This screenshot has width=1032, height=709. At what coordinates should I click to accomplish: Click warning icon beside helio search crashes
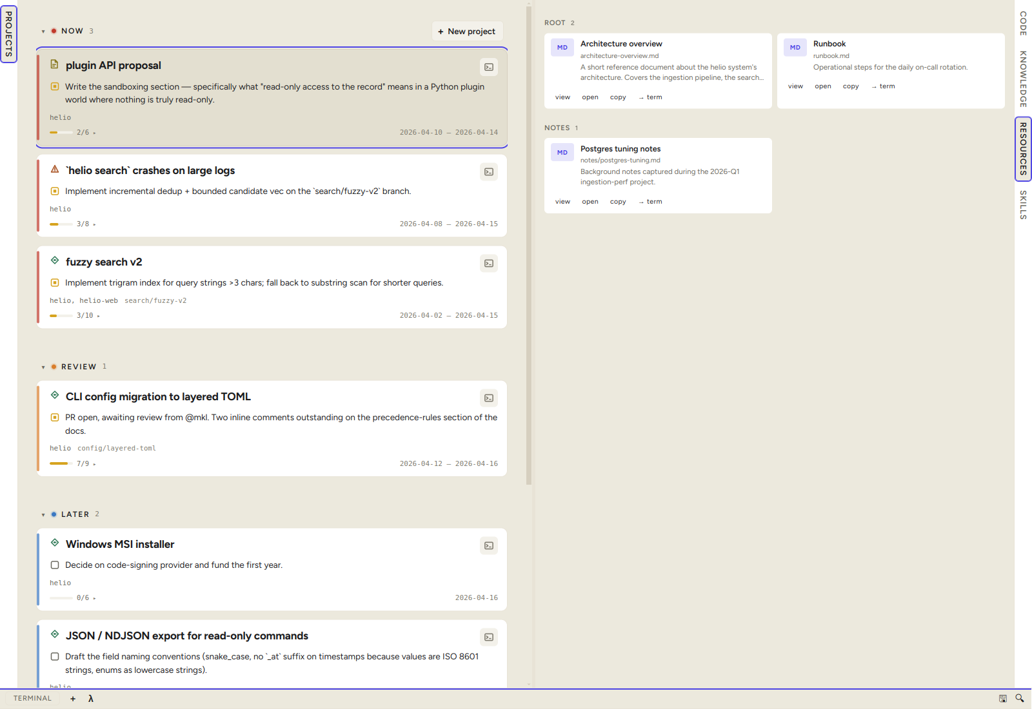(55, 170)
